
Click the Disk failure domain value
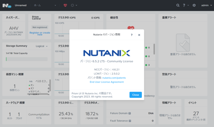(x=151, y=113)
